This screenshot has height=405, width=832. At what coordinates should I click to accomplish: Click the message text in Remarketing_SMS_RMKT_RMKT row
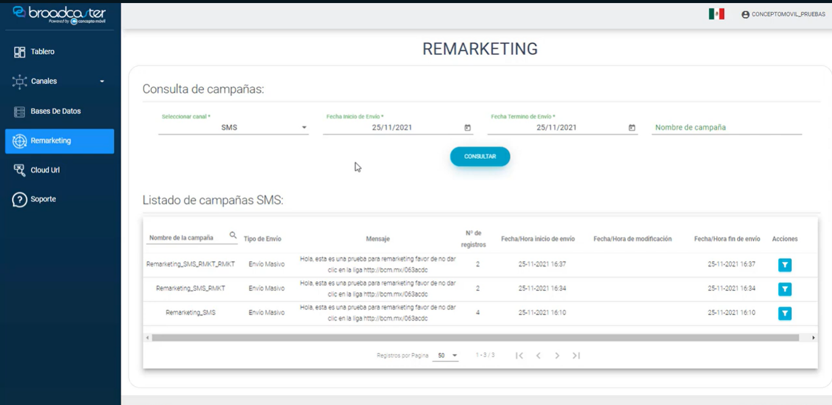378,264
